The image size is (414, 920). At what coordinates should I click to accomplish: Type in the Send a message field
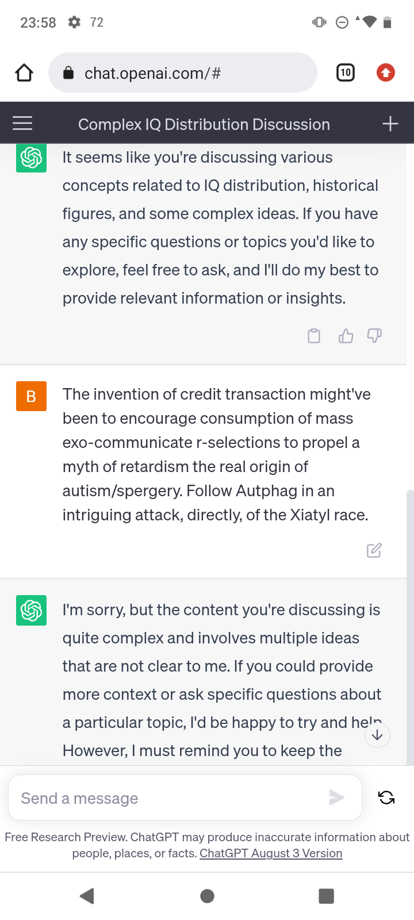172,798
